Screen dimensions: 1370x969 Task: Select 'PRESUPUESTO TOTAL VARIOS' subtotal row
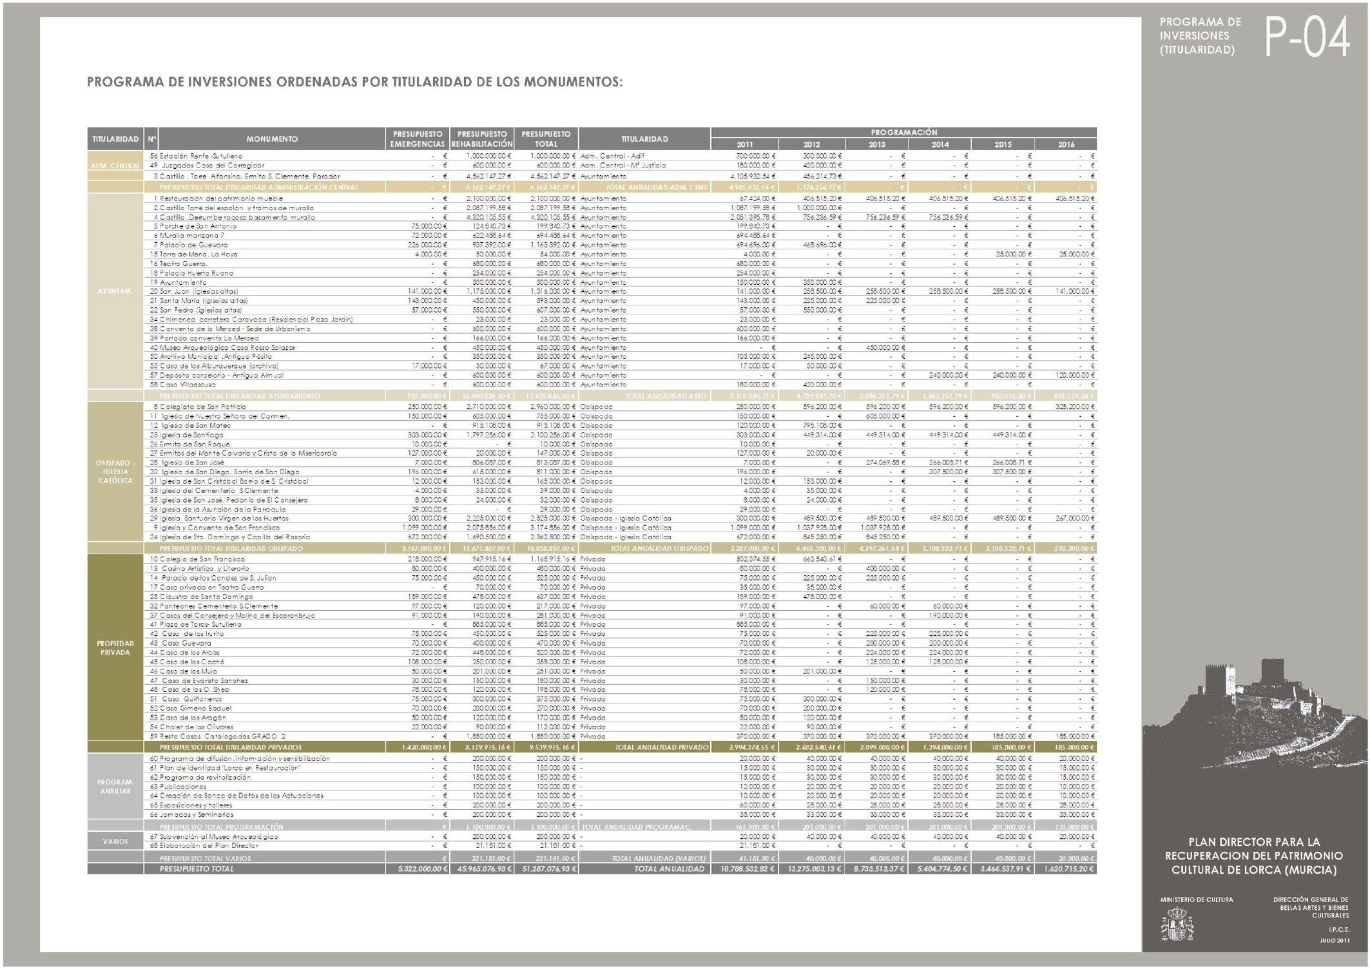tap(592, 858)
